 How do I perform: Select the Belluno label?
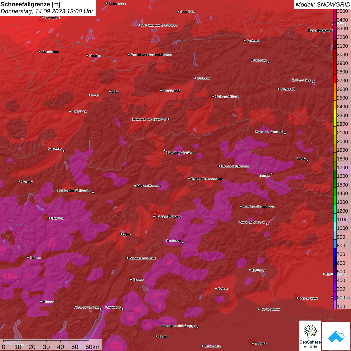pos(258,270)
